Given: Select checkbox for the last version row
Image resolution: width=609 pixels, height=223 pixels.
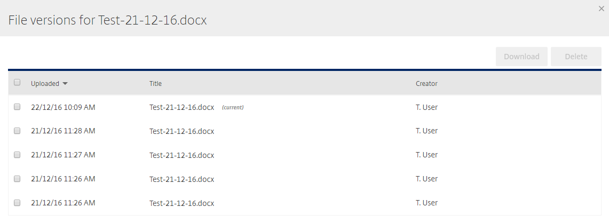Looking at the screenshot, I should coord(17,203).
